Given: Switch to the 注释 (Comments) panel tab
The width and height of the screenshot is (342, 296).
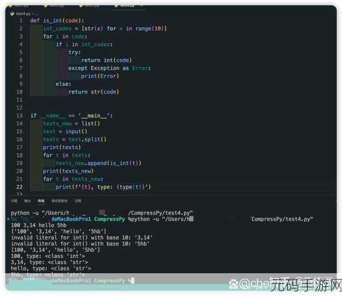Looking at the screenshot, I should 78,201.
